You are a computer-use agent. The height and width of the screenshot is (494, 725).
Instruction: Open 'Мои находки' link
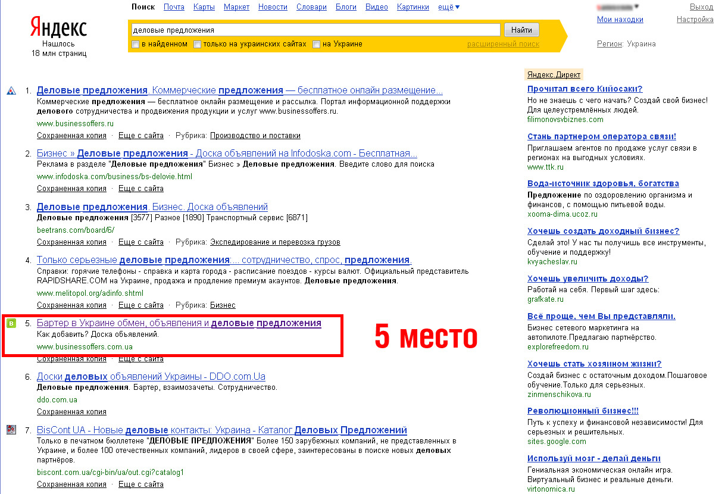(620, 20)
